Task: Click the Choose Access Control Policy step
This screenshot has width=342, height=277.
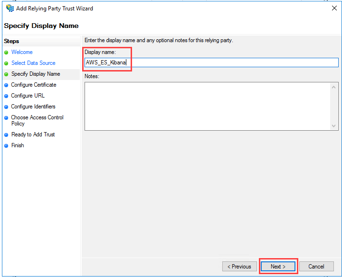Action: point(37,120)
